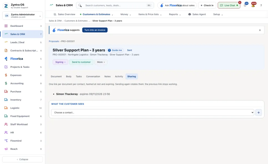Screen dimensions: 268x164
Task: Collapse the sidebar with Collapse button
Action: 23,159
